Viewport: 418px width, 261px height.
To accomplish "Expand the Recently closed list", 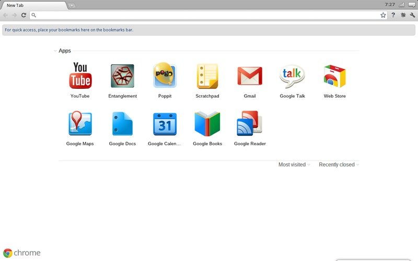I will (x=339, y=164).
